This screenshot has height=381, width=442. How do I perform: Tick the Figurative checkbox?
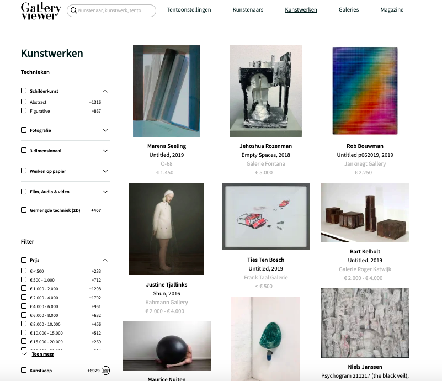24,110
